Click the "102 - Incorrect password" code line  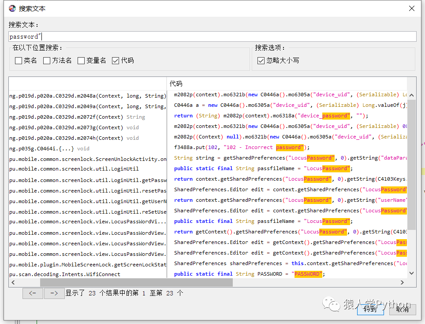pyautogui.click(x=242, y=147)
